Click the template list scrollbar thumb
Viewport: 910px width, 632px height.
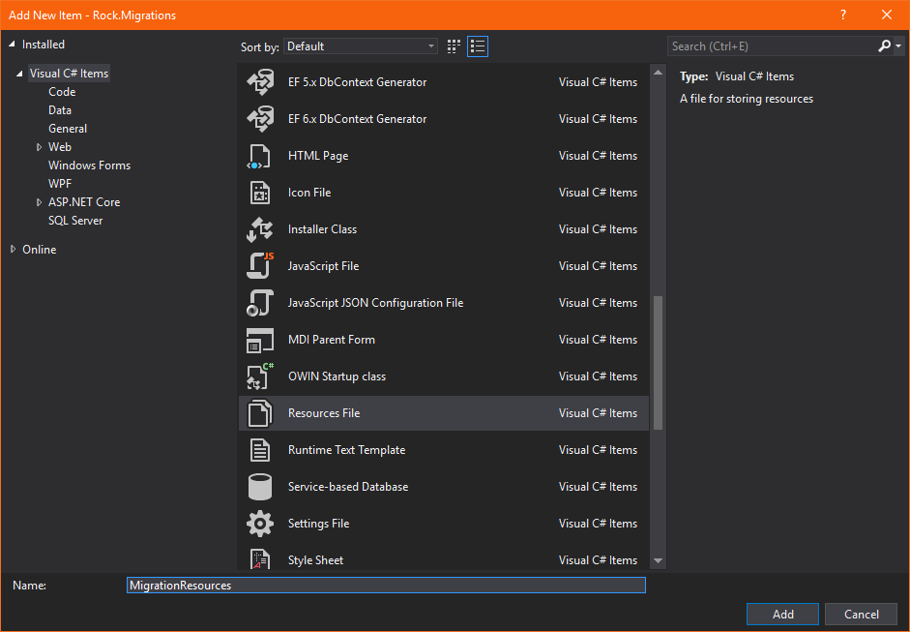(659, 363)
